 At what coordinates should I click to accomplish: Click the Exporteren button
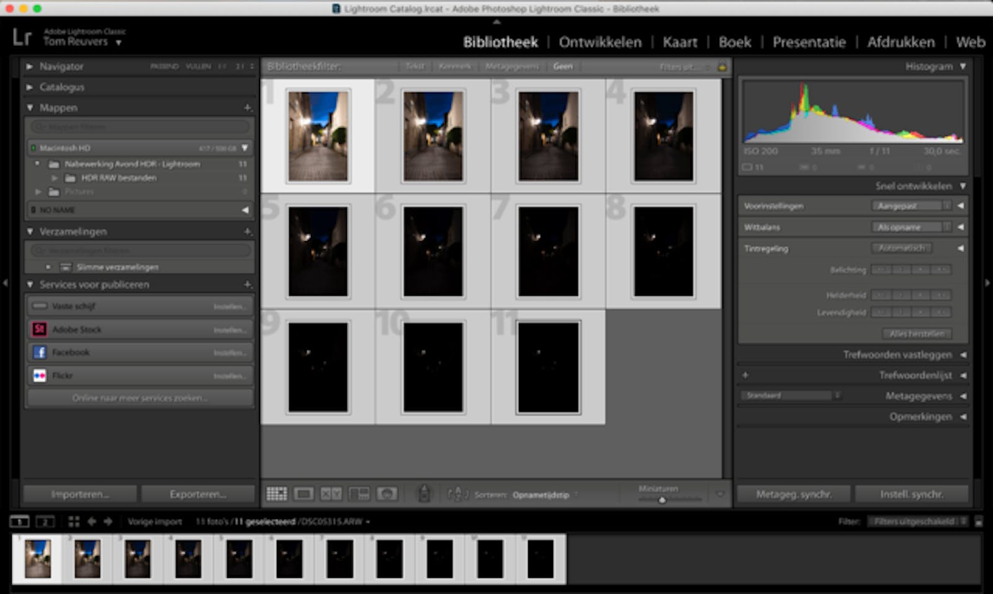click(x=198, y=494)
